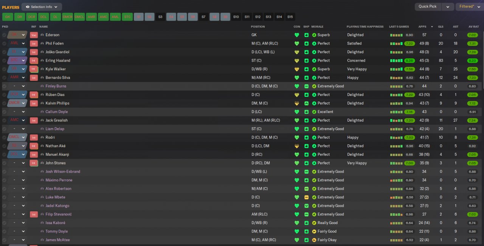Open Finley Burns' empty position selector dropdown
The height and width of the screenshot is (246, 484).
pyautogui.click(x=23, y=86)
